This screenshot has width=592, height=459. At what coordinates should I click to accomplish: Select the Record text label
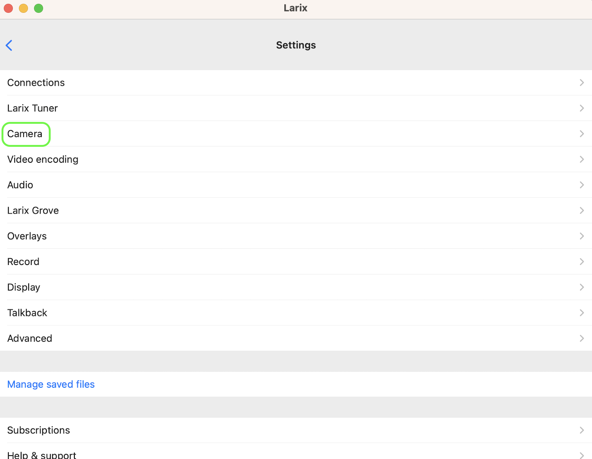[x=23, y=262]
